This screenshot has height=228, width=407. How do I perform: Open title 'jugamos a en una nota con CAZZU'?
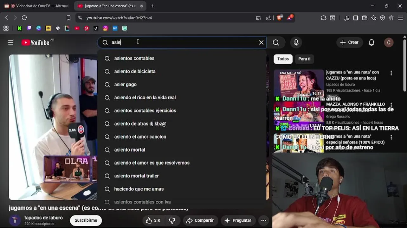coord(352,75)
